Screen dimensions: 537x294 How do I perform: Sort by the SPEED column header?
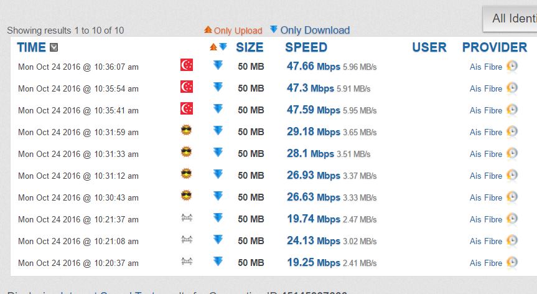306,47
